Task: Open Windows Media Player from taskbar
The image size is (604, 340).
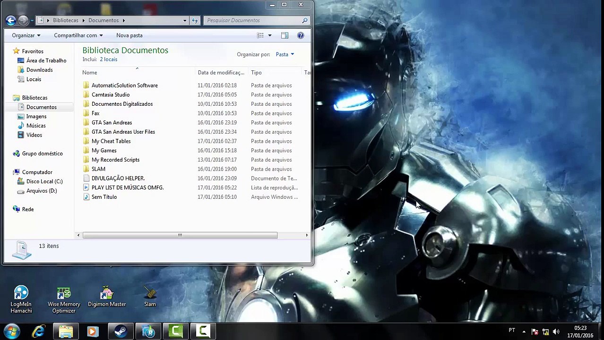Action: (93, 331)
